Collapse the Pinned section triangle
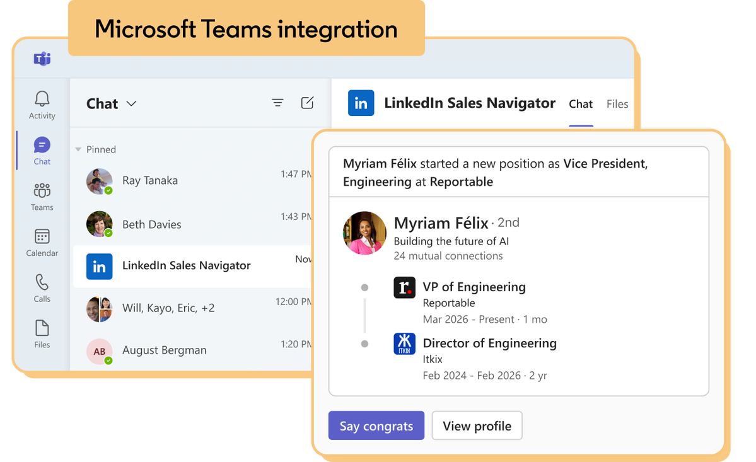The height and width of the screenshot is (462, 756). (x=78, y=149)
